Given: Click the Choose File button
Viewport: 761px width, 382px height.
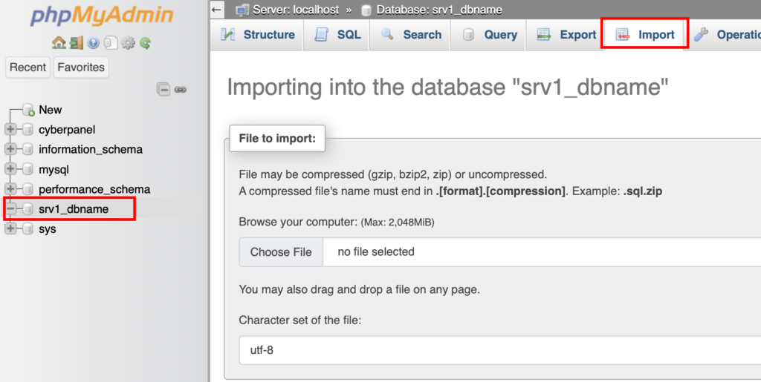Looking at the screenshot, I should tap(281, 252).
